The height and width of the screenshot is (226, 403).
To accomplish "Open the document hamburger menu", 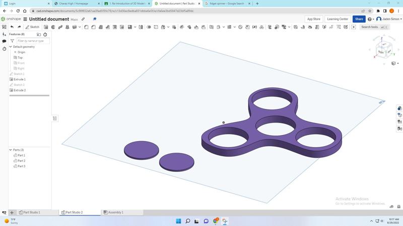I will (x=25, y=19).
